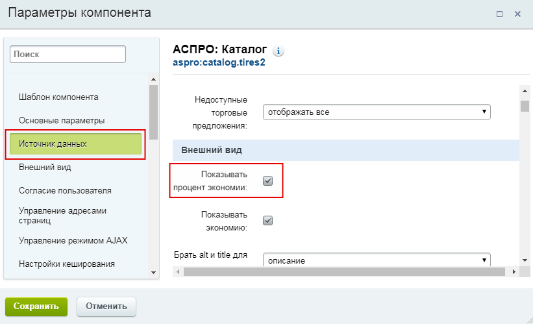Click horizontal scrollbar right arrow
The height and width of the screenshot is (324, 533).
click(514, 271)
